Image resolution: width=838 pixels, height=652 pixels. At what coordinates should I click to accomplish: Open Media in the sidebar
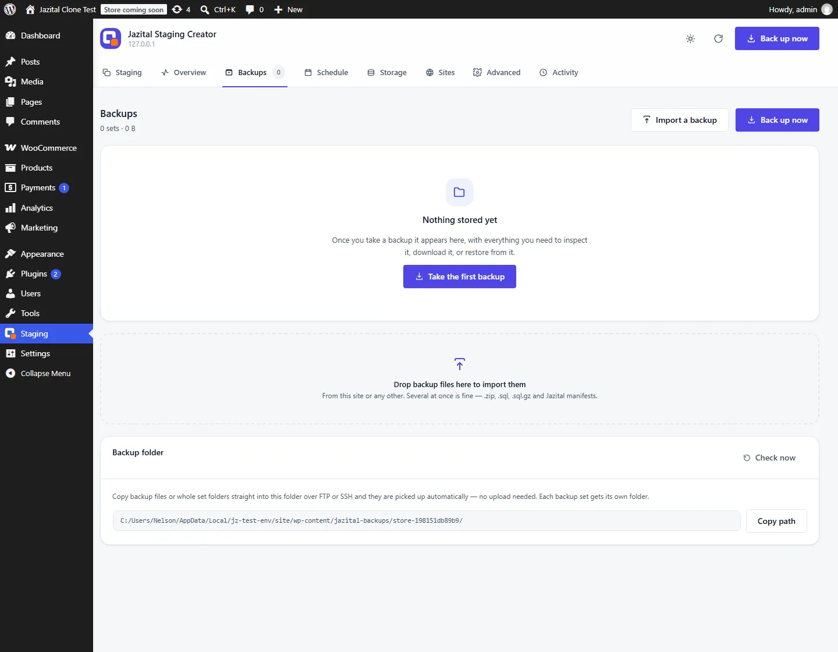coord(47,81)
